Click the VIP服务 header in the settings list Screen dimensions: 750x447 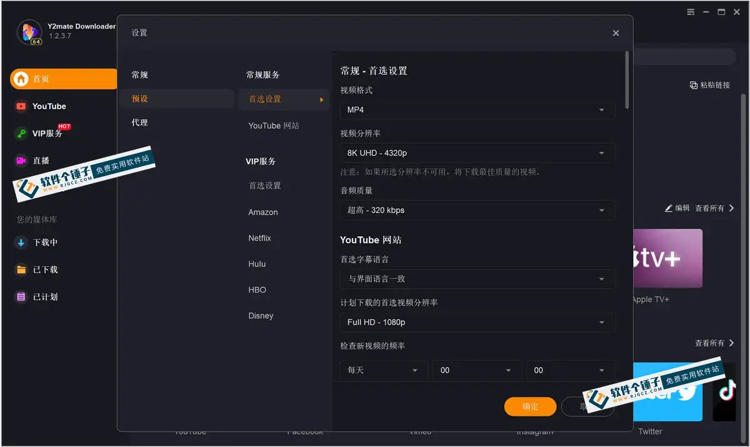click(x=261, y=161)
